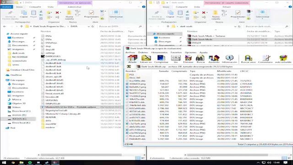Launch the WinRAR Asistente wizard

tap(214, 59)
